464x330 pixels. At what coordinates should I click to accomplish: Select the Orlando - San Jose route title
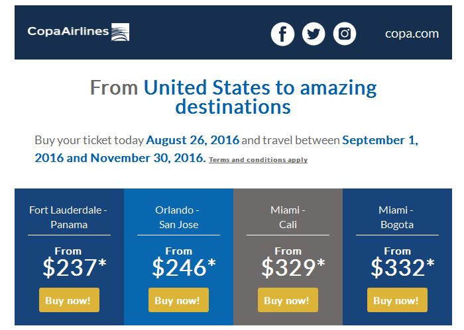click(x=178, y=218)
